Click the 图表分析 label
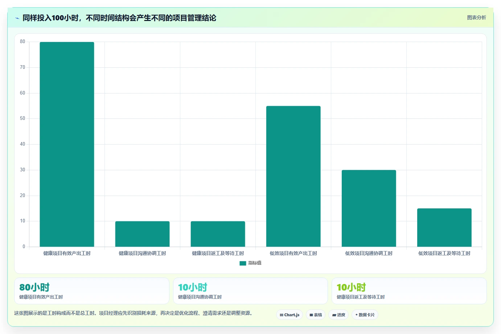Viewport: 501px width, 334px height. coord(476,17)
